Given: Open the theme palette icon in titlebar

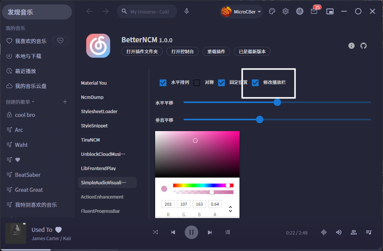Looking at the screenshot, I should (x=272, y=11).
